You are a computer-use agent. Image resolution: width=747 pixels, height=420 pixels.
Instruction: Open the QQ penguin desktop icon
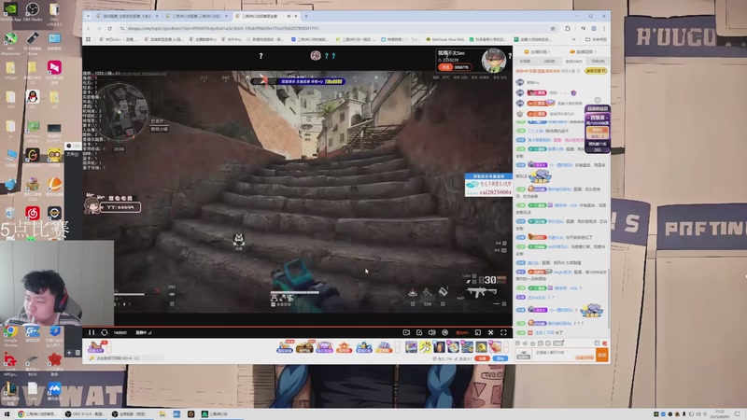33,99
